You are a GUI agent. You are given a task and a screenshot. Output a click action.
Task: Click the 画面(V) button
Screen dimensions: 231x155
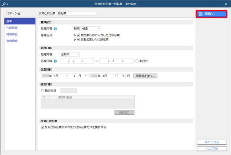212,14
